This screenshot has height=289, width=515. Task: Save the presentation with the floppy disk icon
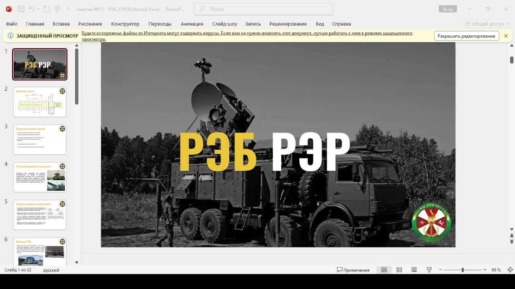[x=21, y=9]
